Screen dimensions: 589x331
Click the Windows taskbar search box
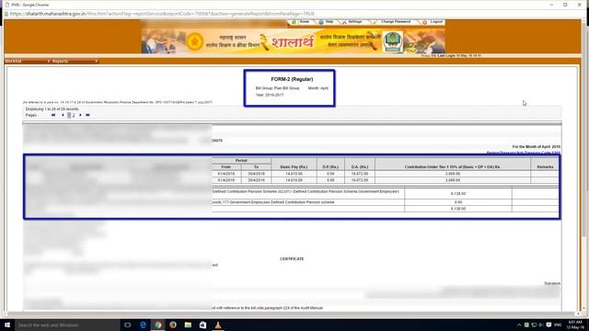tap(67, 325)
